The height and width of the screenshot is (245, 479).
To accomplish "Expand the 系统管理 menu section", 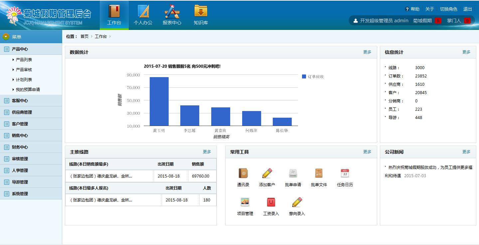I will (x=20, y=194).
